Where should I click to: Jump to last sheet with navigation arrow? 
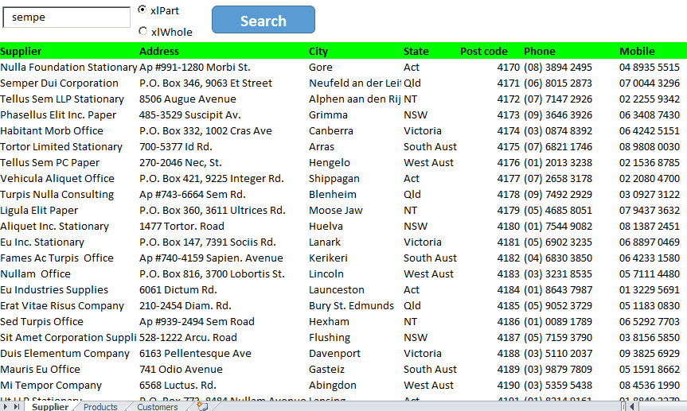point(16,406)
